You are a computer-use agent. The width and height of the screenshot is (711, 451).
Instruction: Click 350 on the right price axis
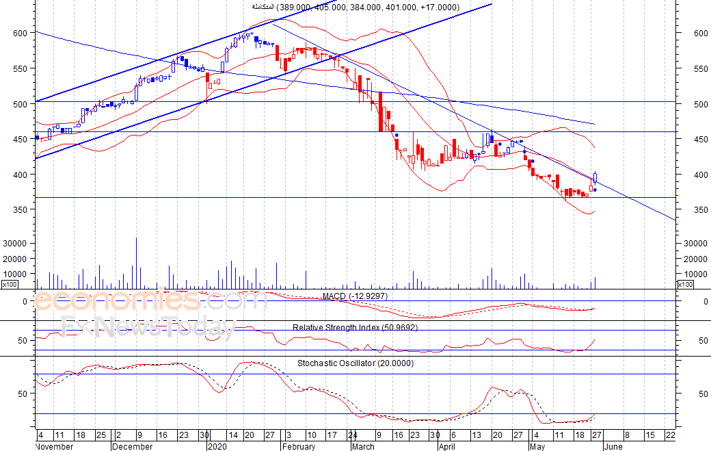pos(701,210)
